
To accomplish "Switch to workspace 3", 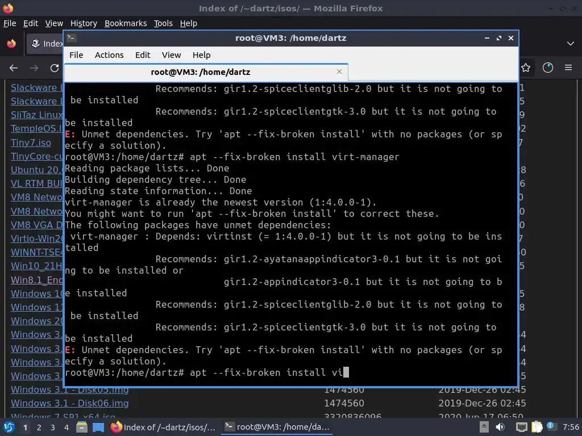I will coord(53,427).
